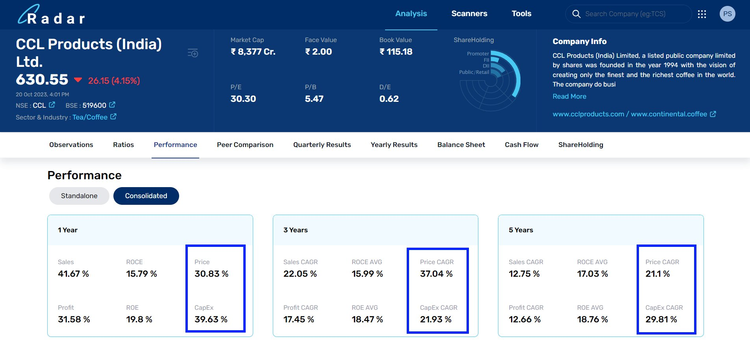750x342 pixels.
Task: Go to the Observations tab
Action: (x=71, y=145)
